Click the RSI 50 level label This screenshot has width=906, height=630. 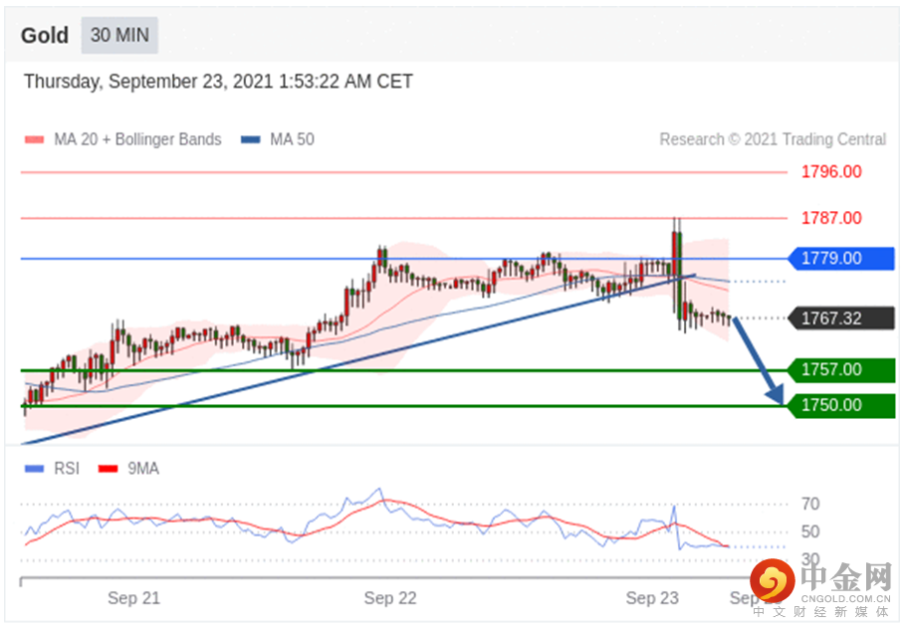(x=810, y=531)
